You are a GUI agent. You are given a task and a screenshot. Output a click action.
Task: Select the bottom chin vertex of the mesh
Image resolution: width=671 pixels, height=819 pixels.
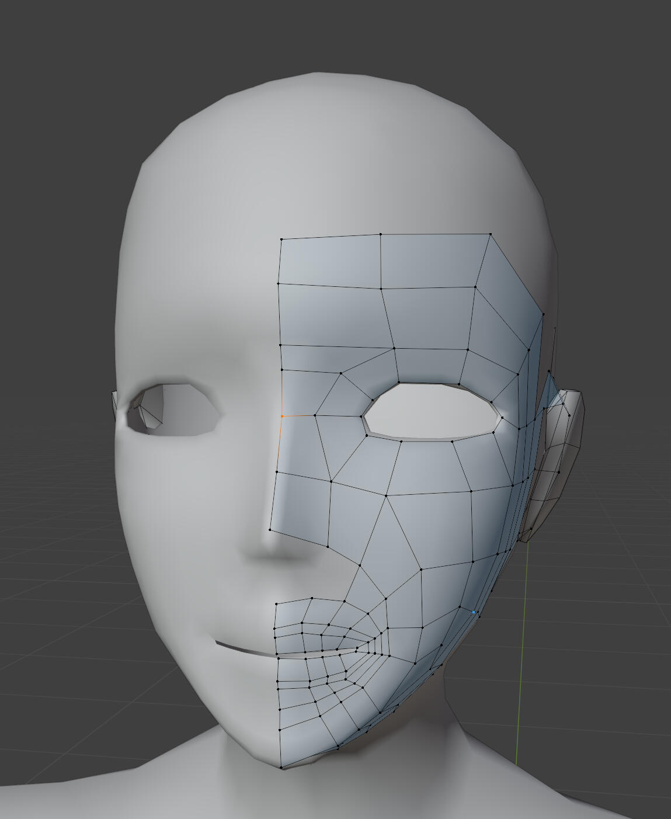pos(281,768)
